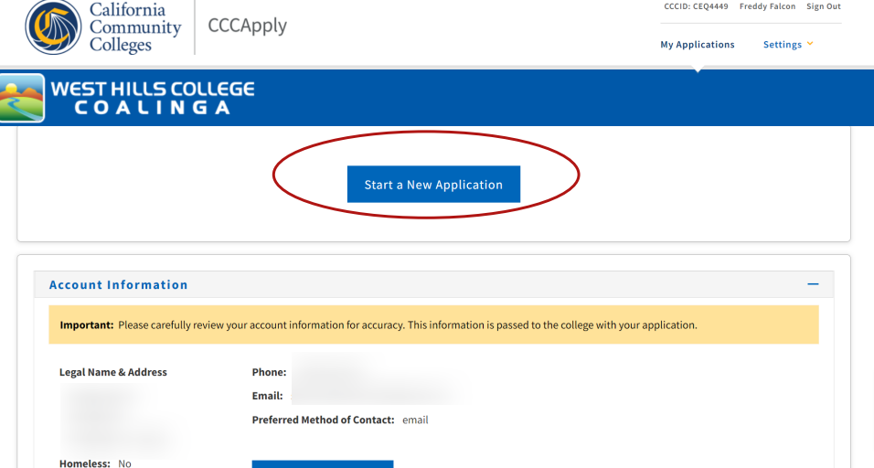Click the Account Information header
The height and width of the screenshot is (468, 874).
118,284
